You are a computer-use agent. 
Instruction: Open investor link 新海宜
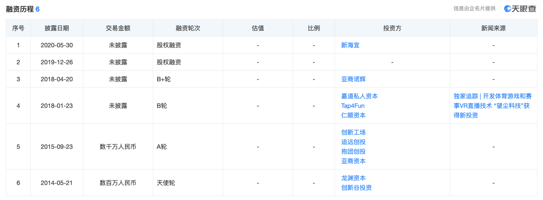coord(350,45)
